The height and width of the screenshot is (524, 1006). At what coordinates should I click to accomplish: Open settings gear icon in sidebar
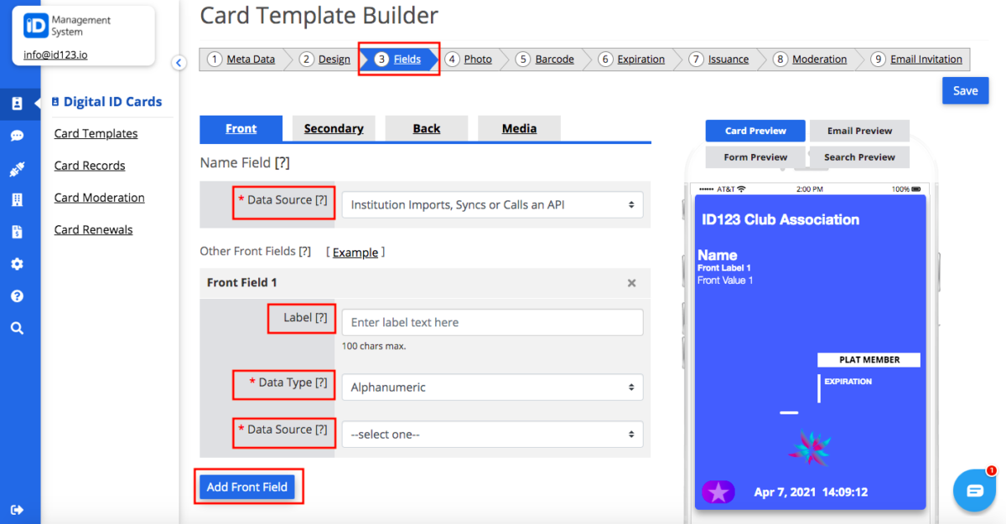(x=17, y=264)
